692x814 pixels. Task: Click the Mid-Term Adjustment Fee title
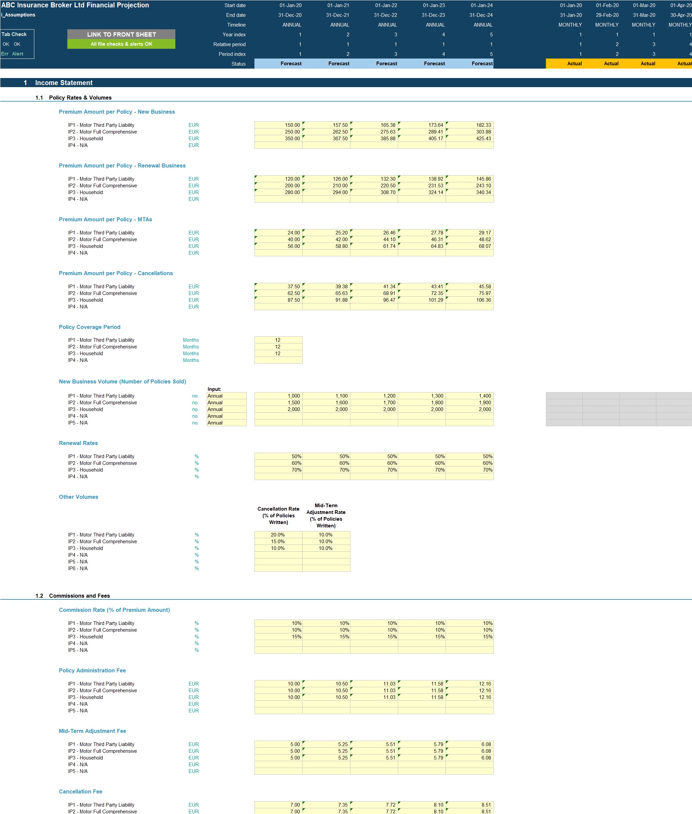tap(93, 731)
